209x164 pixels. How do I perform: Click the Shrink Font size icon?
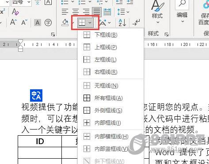(x=24, y=23)
